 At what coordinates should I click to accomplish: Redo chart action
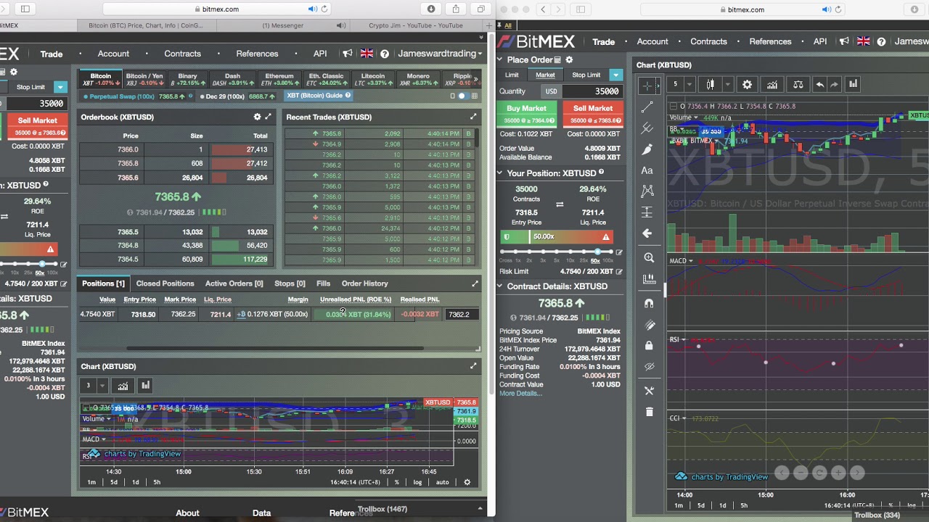click(x=834, y=85)
